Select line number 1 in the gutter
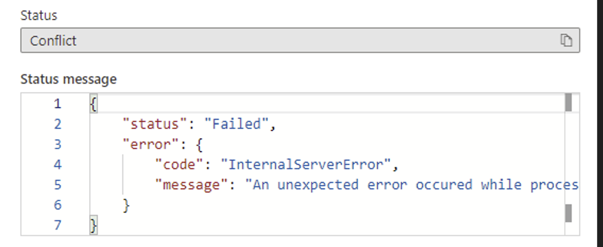 coord(58,104)
